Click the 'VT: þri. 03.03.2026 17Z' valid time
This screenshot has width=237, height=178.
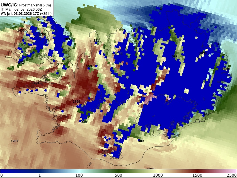click(x=20, y=14)
